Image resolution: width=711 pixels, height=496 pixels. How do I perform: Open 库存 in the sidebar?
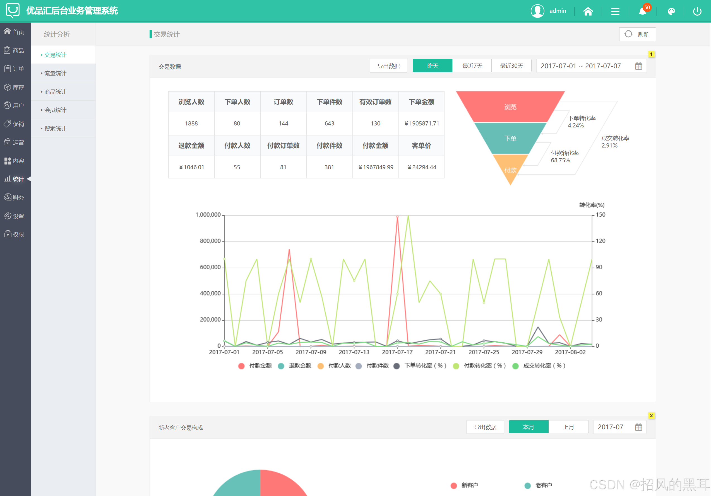pyautogui.click(x=14, y=87)
